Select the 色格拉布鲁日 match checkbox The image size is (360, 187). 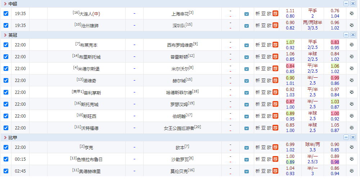(6, 159)
